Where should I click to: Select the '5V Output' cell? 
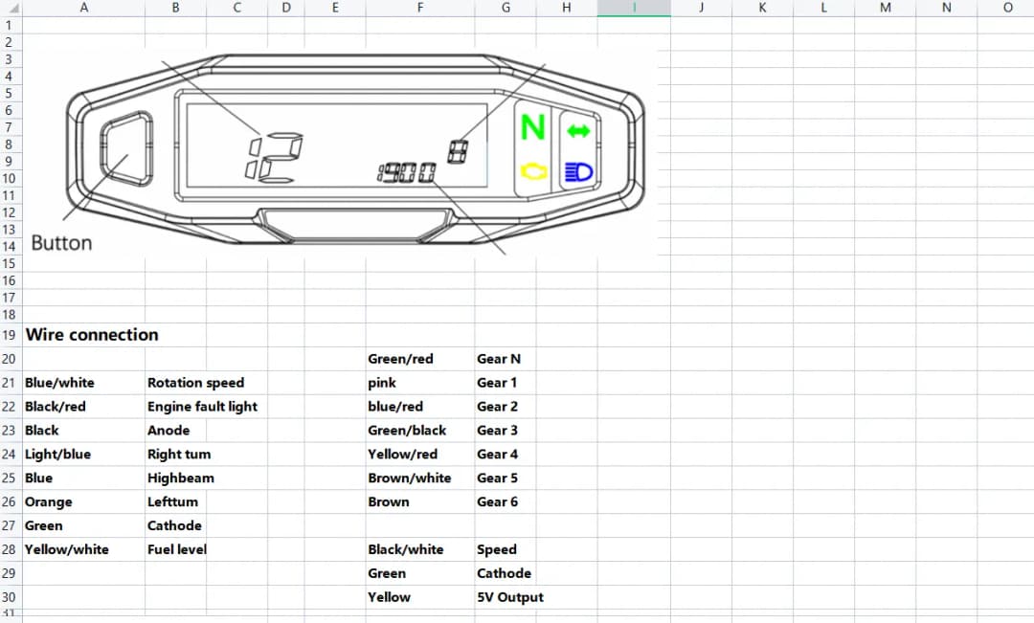[510, 597]
